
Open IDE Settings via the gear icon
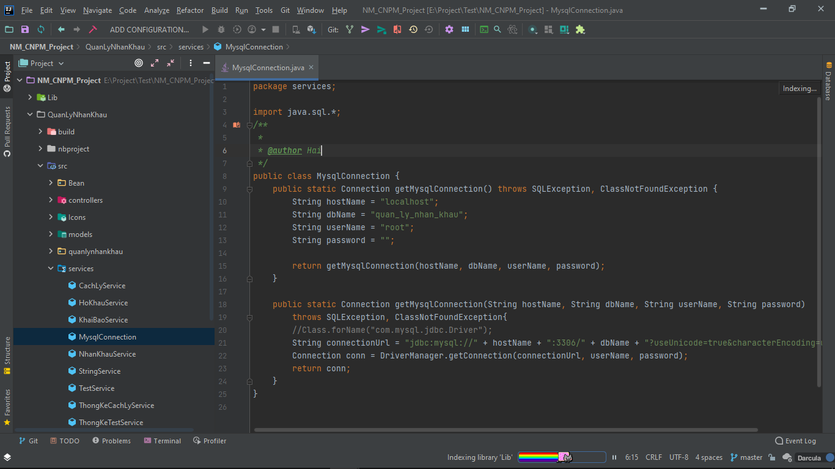point(449,29)
